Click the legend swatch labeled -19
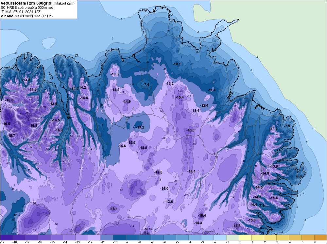Viewport: 327px width, 244px height. 6,237
